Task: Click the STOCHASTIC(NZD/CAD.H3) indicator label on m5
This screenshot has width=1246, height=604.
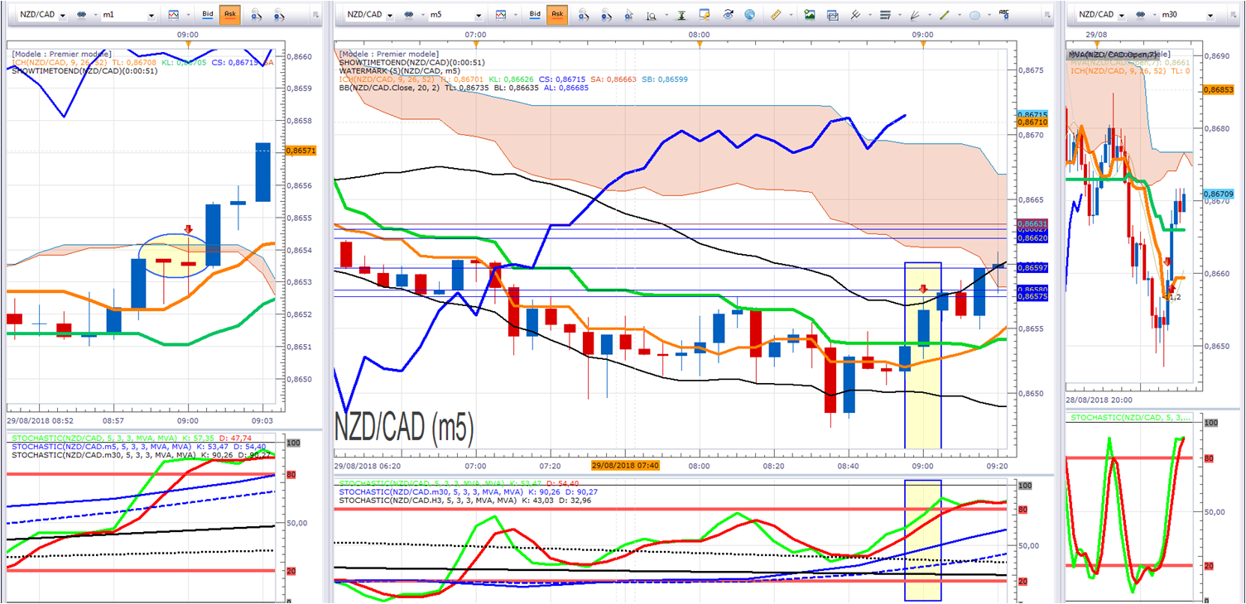Action: (x=428, y=501)
